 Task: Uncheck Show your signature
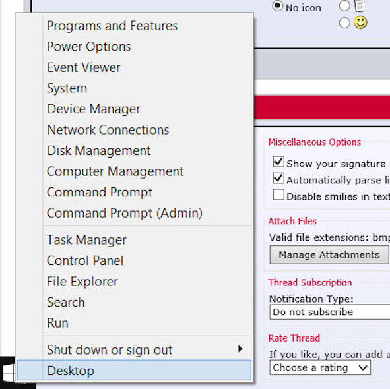tap(278, 162)
